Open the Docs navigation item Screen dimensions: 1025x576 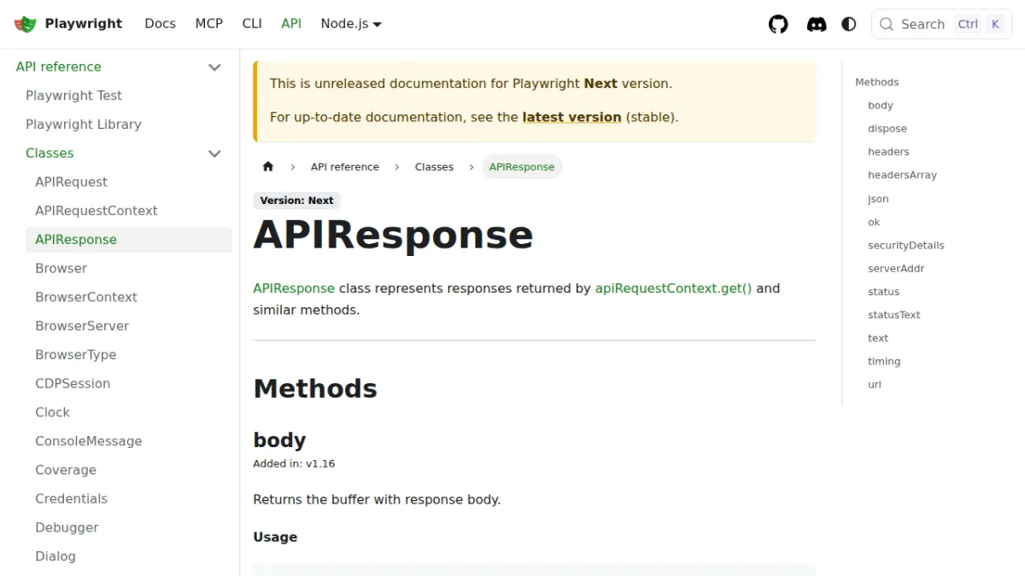tap(160, 24)
